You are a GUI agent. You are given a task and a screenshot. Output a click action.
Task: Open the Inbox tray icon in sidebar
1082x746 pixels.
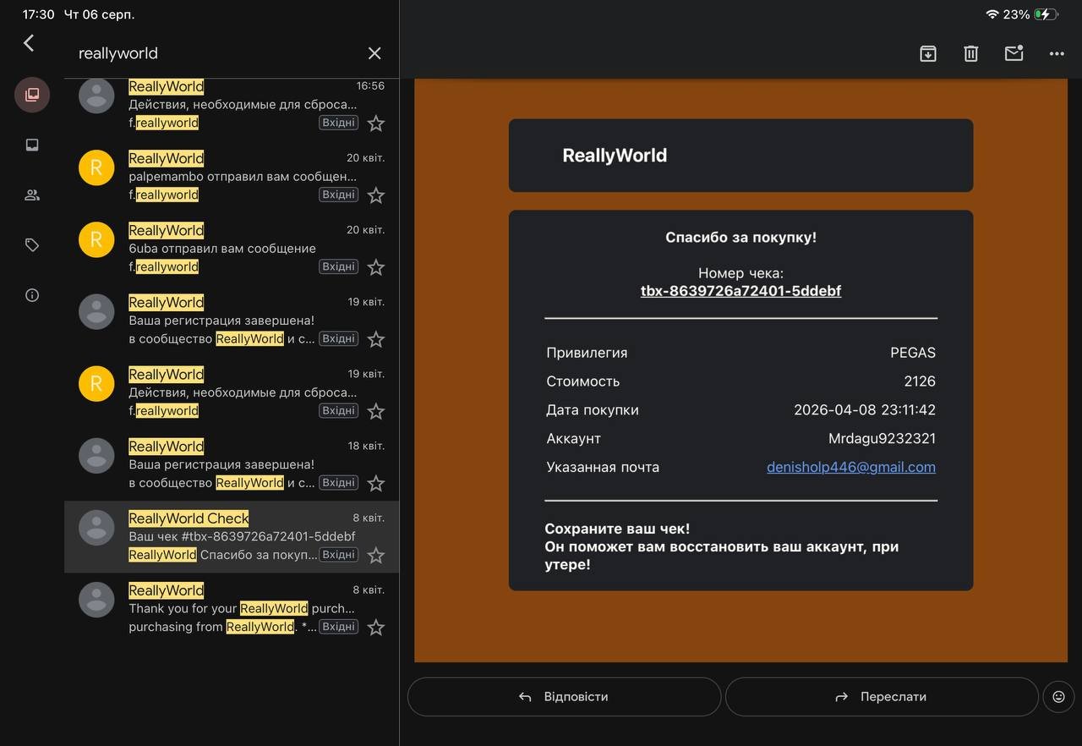(32, 145)
